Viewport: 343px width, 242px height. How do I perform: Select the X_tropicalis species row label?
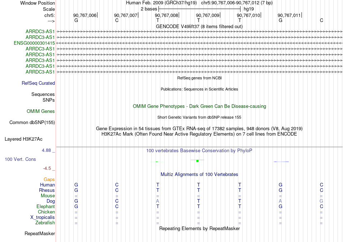click(43, 217)
